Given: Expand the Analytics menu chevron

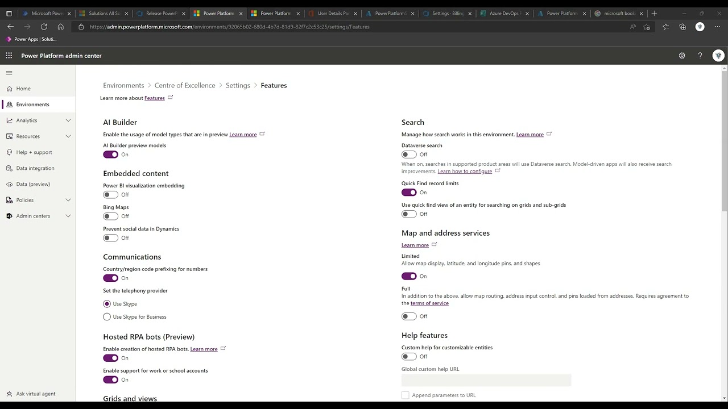Looking at the screenshot, I should coord(68,120).
